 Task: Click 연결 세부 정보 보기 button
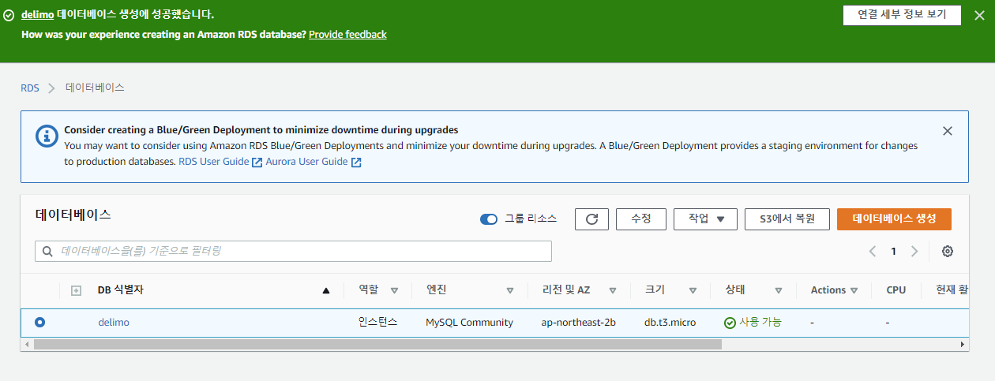point(902,15)
